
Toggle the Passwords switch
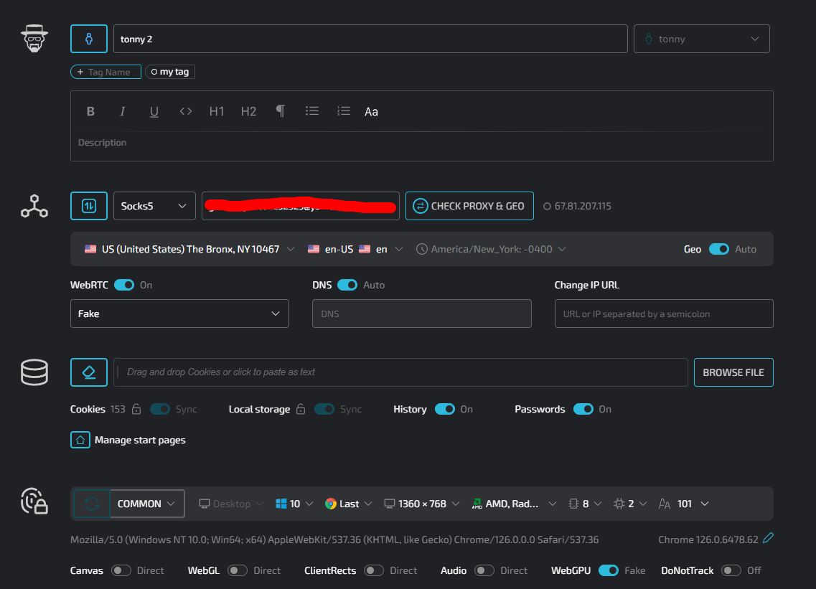coord(583,409)
